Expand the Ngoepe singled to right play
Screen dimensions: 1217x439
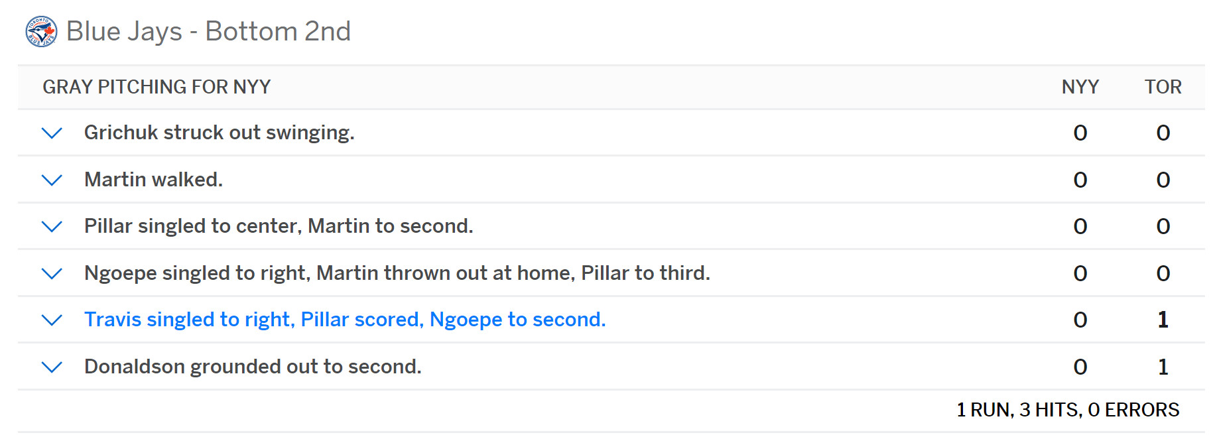tap(52, 273)
